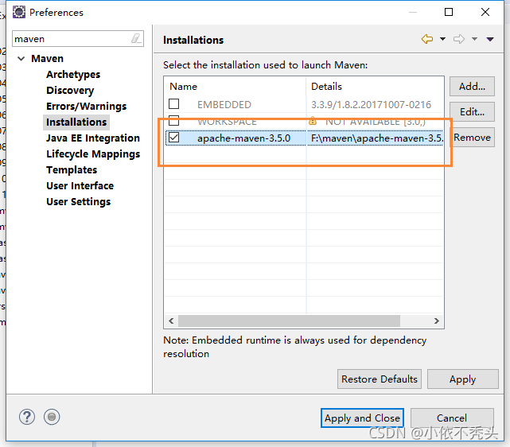Select the Installations tree item

point(76,122)
